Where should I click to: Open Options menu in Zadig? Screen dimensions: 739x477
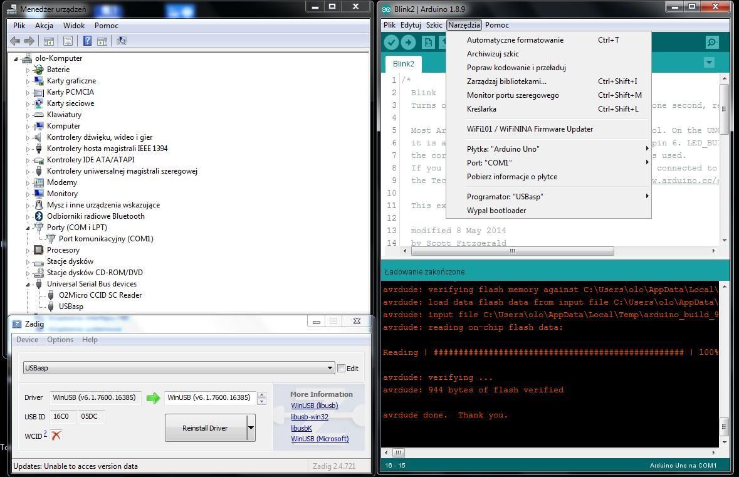pos(60,340)
